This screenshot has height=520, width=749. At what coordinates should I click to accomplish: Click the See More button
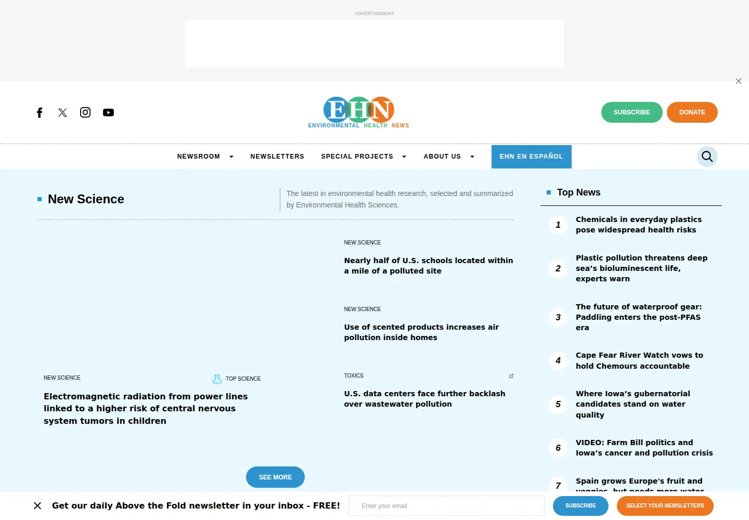point(275,477)
